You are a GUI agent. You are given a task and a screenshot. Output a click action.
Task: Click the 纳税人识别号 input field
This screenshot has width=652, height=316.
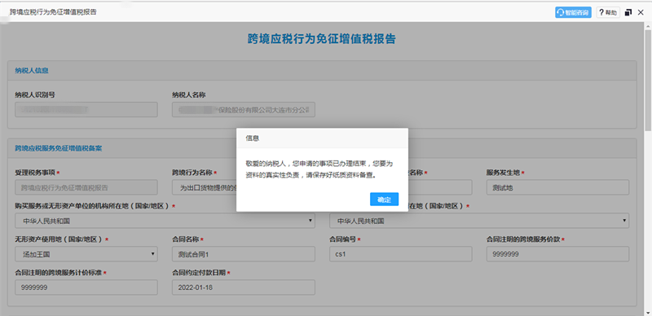[x=86, y=110]
